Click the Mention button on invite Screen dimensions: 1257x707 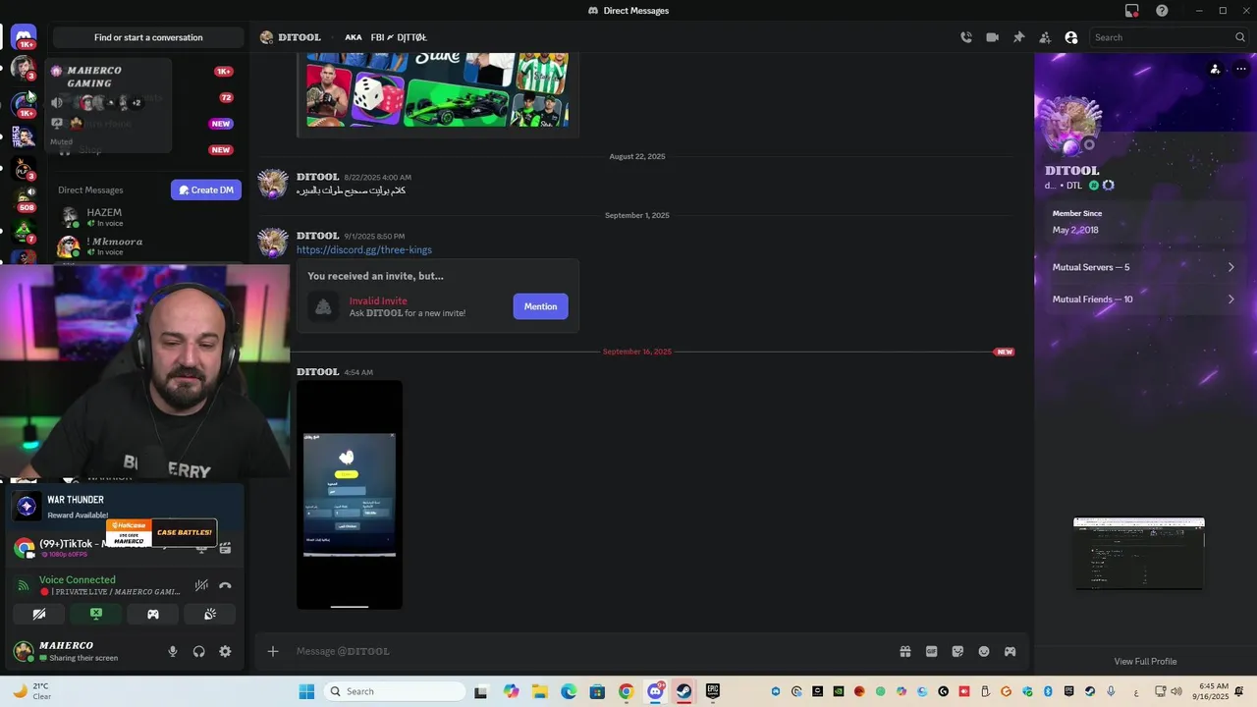(x=540, y=306)
